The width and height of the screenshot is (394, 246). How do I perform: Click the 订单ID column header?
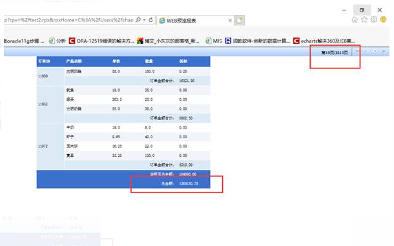[44, 61]
